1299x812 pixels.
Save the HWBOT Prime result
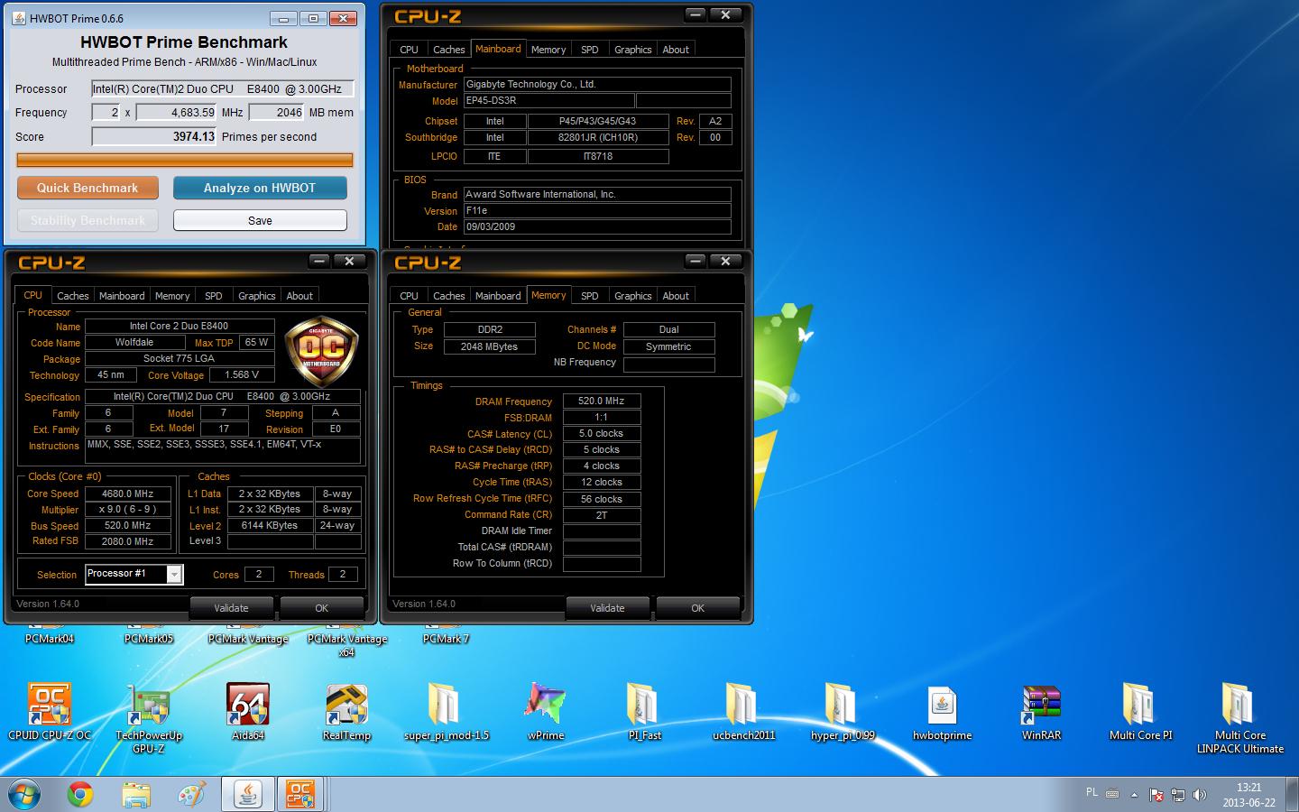point(260,220)
